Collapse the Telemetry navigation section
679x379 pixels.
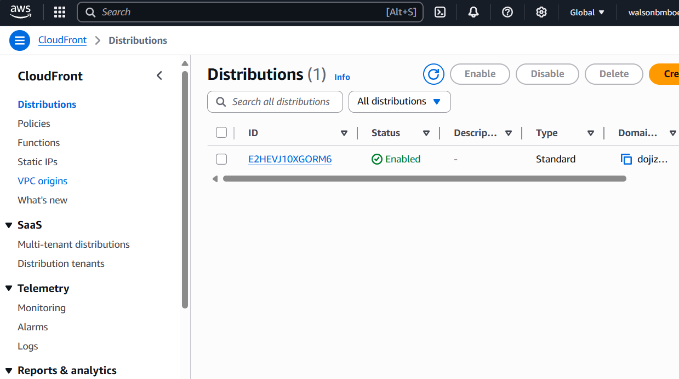pyautogui.click(x=9, y=289)
